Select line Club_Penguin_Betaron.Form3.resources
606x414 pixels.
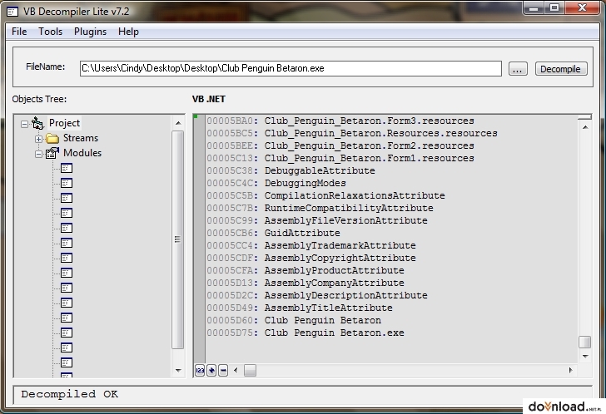[340, 121]
